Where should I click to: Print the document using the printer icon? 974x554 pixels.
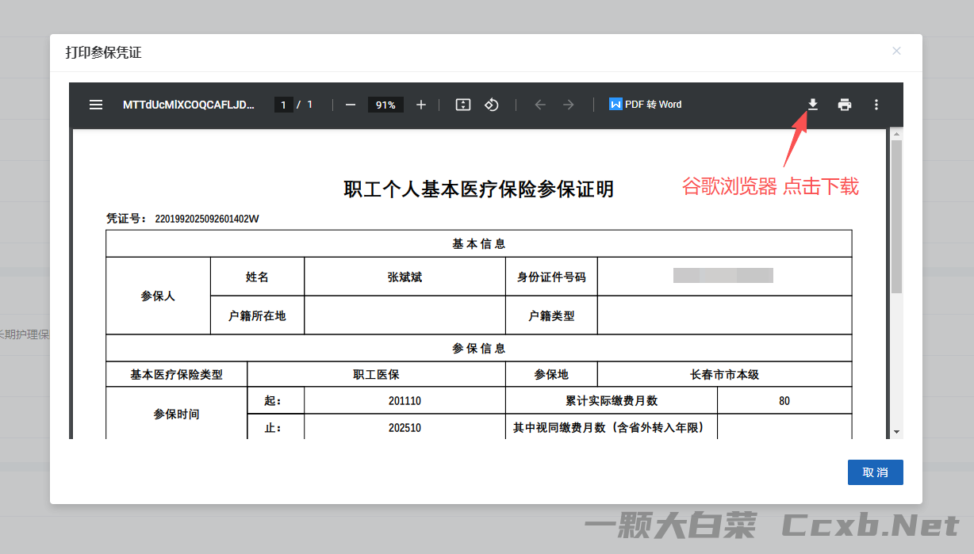(845, 105)
